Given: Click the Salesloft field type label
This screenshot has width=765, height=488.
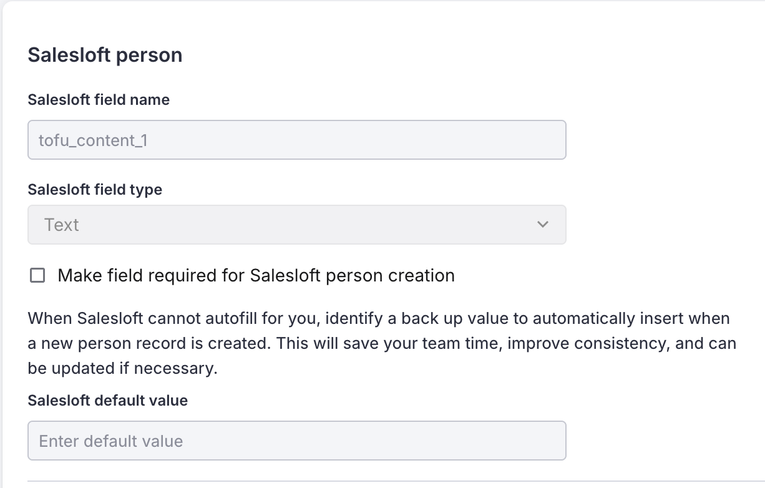Looking at the screenshot, I should (94, 190).
